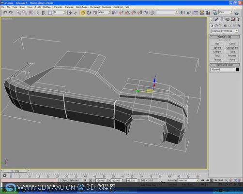Open the reference coordinate system View dropdown
The height and width of the screenshot is (194, 243).
point(105,12)
